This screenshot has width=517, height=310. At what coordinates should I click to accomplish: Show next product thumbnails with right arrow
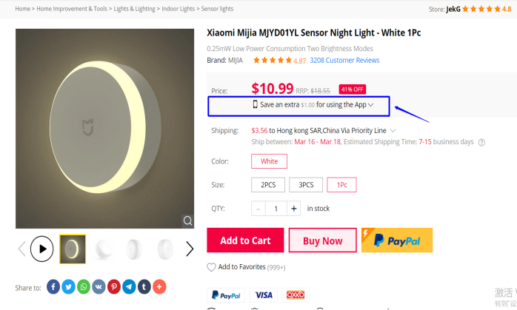pyautogui.click(x=190, y=249)
